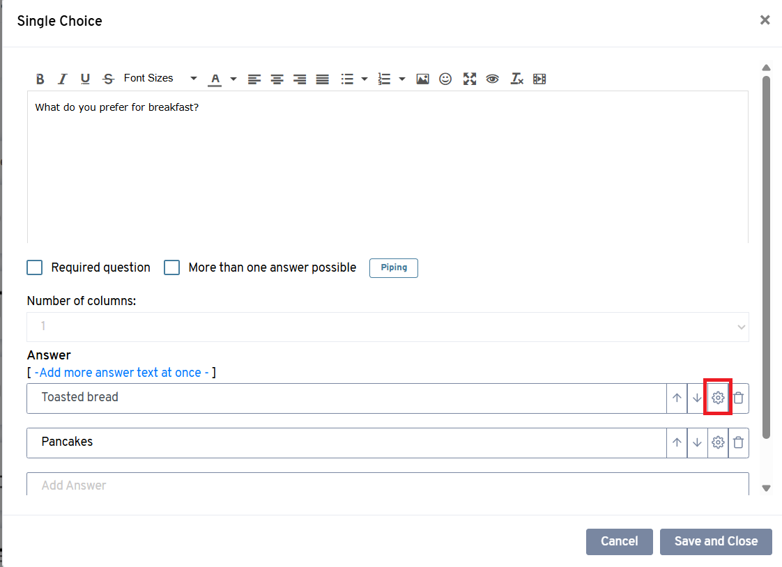Click the Add Answer input field
Viewport: 782px width, 567px height.
click(388, 485)
